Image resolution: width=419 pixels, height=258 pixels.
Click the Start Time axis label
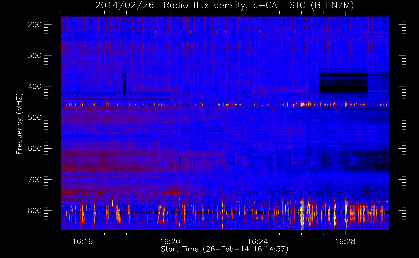[225, 249]
